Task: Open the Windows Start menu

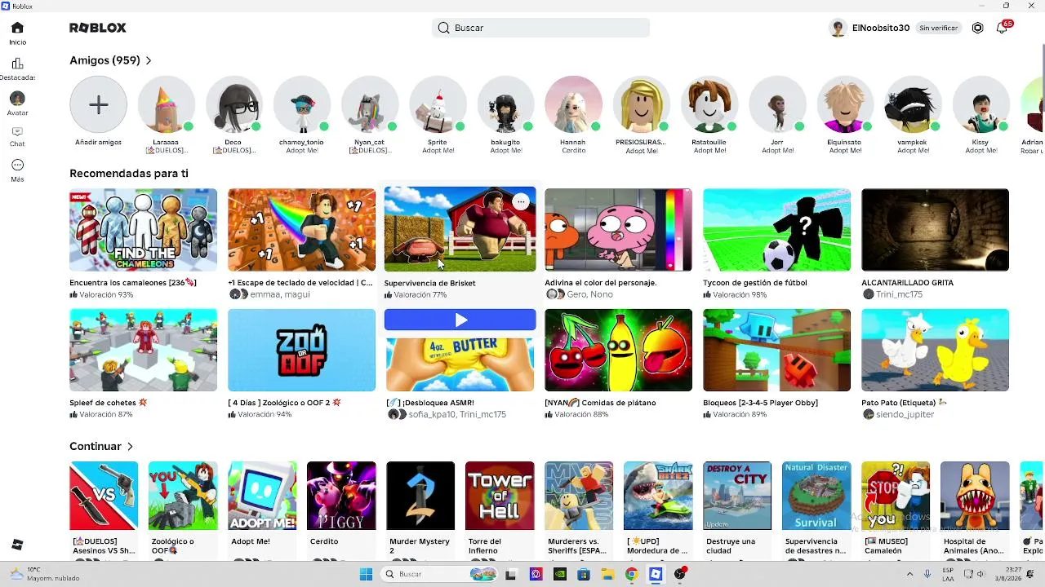Action: pyautogui.click(x=366, y=574)
